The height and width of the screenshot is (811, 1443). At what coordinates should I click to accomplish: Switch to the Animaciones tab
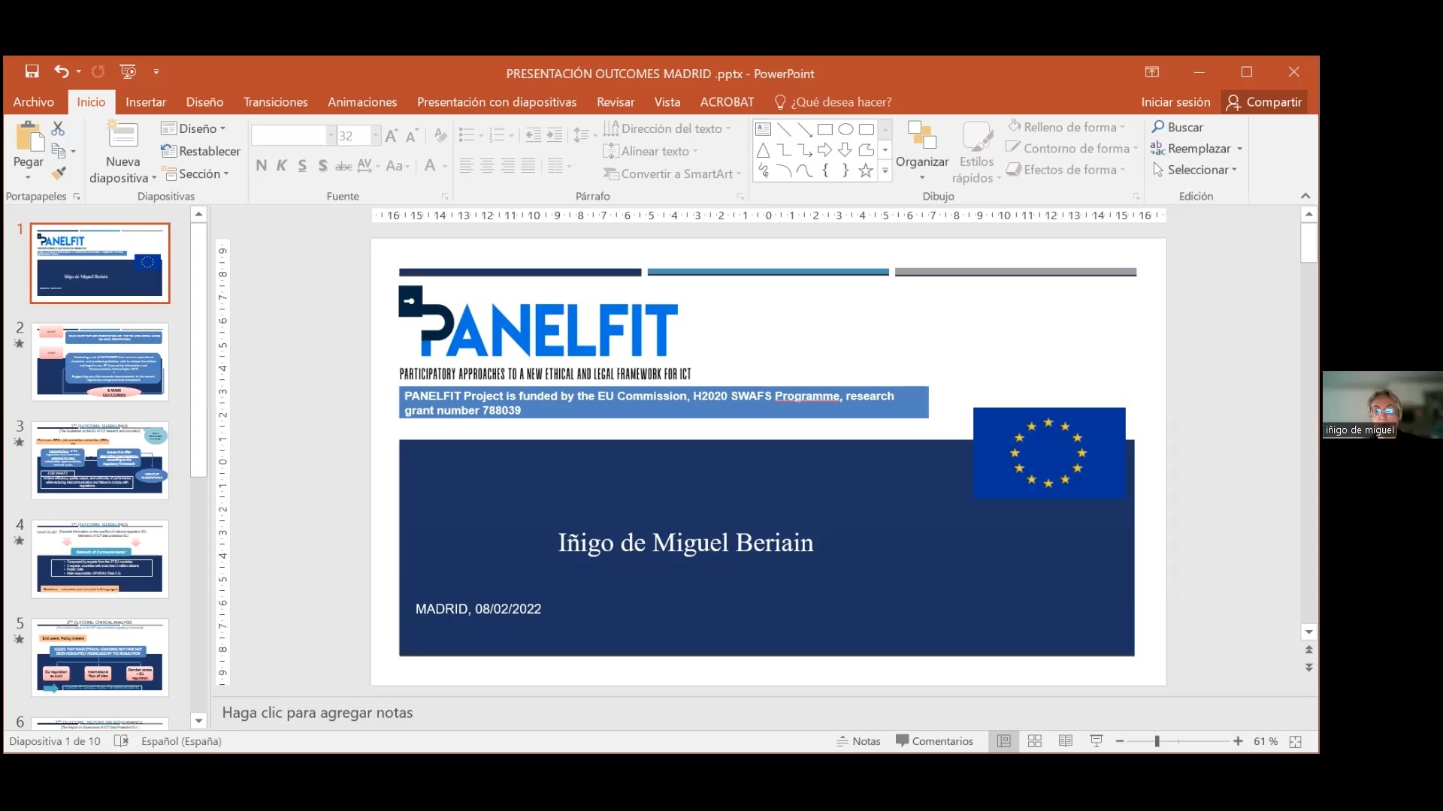(362, 102)
